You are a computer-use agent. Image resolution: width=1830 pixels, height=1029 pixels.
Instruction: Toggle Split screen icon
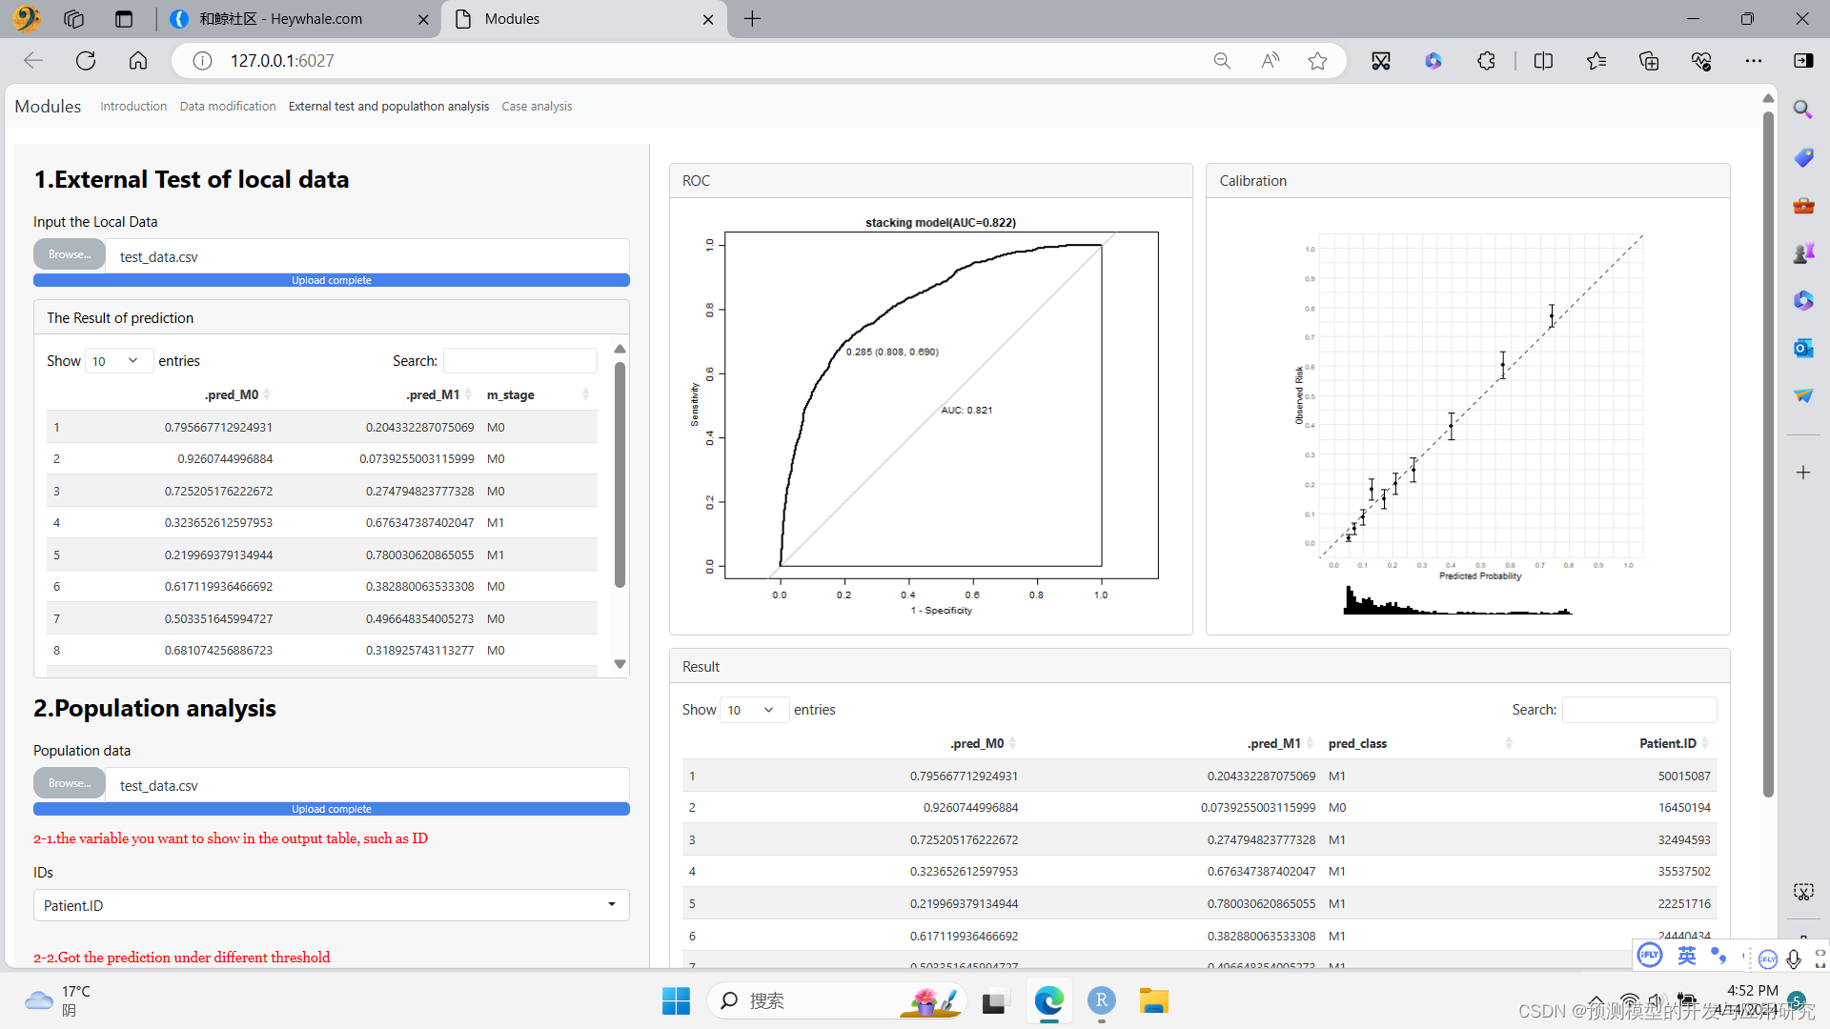pyautogui.click(x=1543, y=61)
